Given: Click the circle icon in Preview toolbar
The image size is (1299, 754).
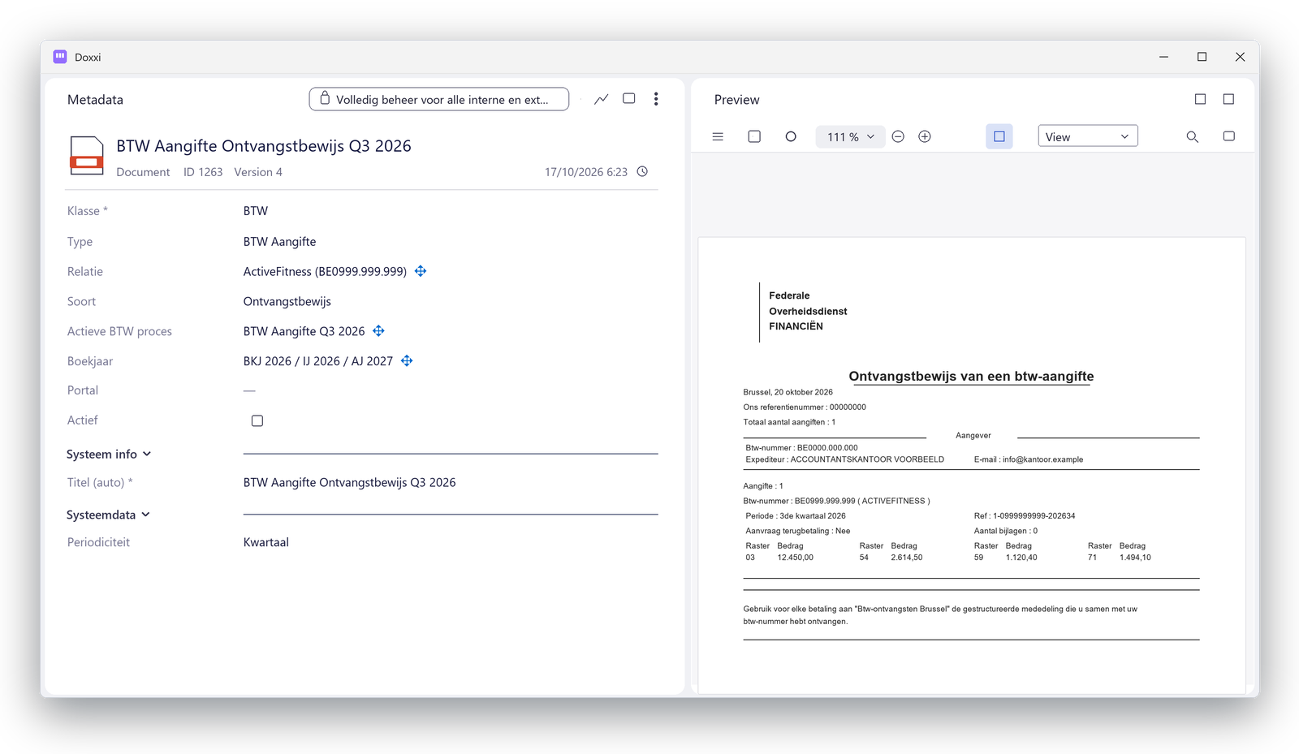Looking at the screenshot, I should [x=791, y=136].
